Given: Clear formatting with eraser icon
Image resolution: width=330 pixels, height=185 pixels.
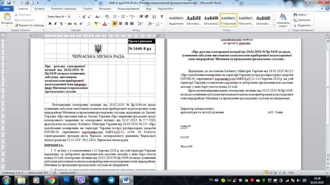Looking at the screenshot, I should tap(107, 16).
